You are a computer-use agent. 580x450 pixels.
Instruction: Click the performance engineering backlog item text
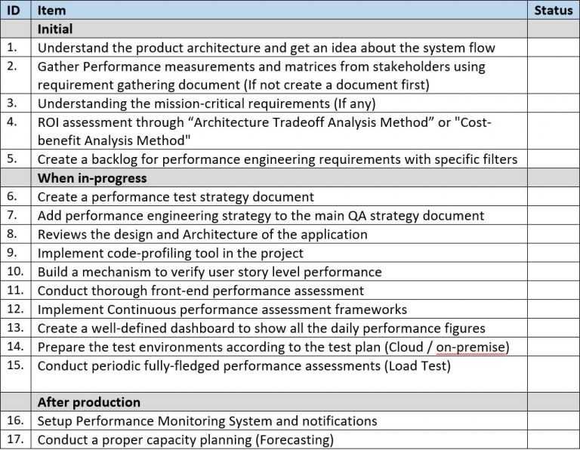[276, 159]
